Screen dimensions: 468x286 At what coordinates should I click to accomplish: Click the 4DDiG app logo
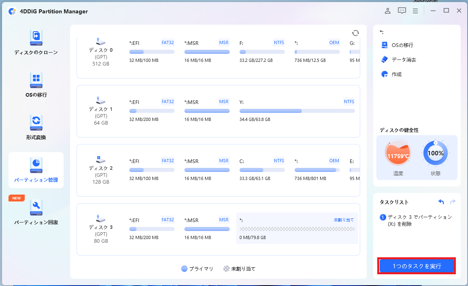tap(12, 11)
